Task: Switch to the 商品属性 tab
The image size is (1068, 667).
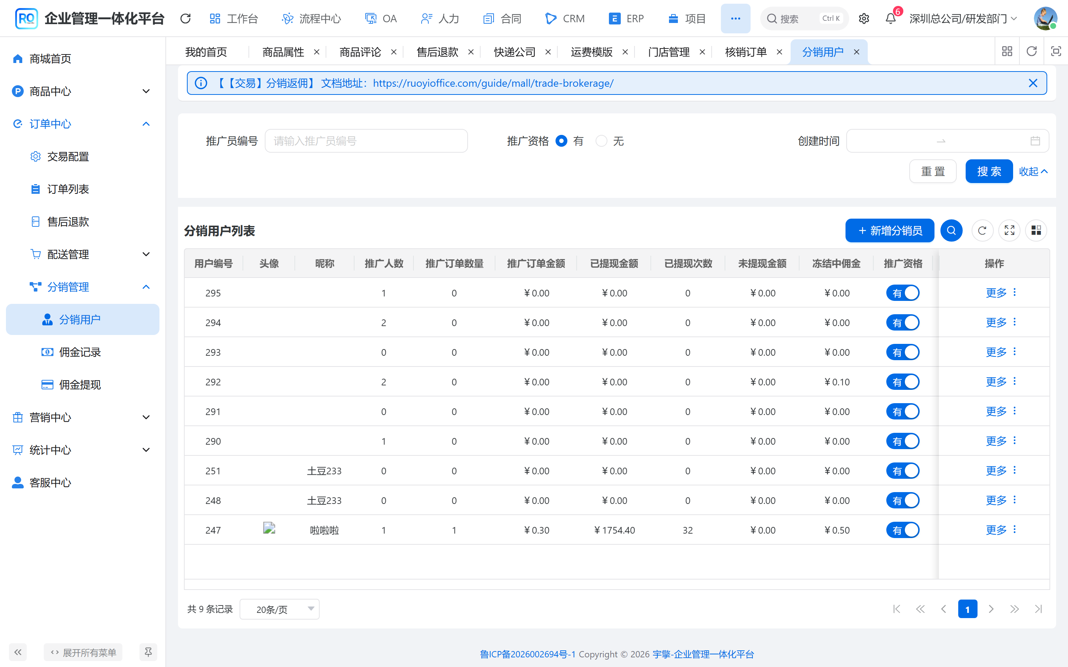Action: point(283,52)
